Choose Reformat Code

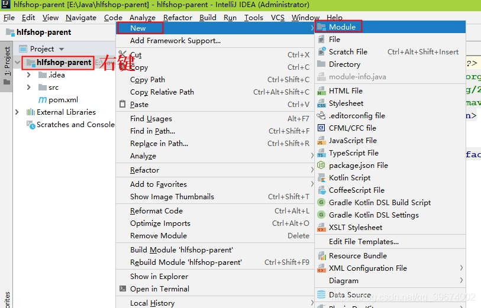point(215,211)
